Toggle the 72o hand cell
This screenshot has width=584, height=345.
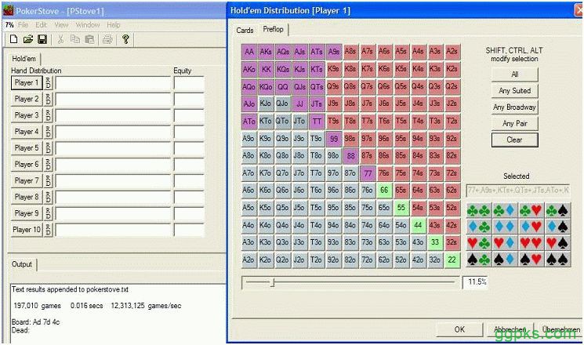click(x=367, y=260)
